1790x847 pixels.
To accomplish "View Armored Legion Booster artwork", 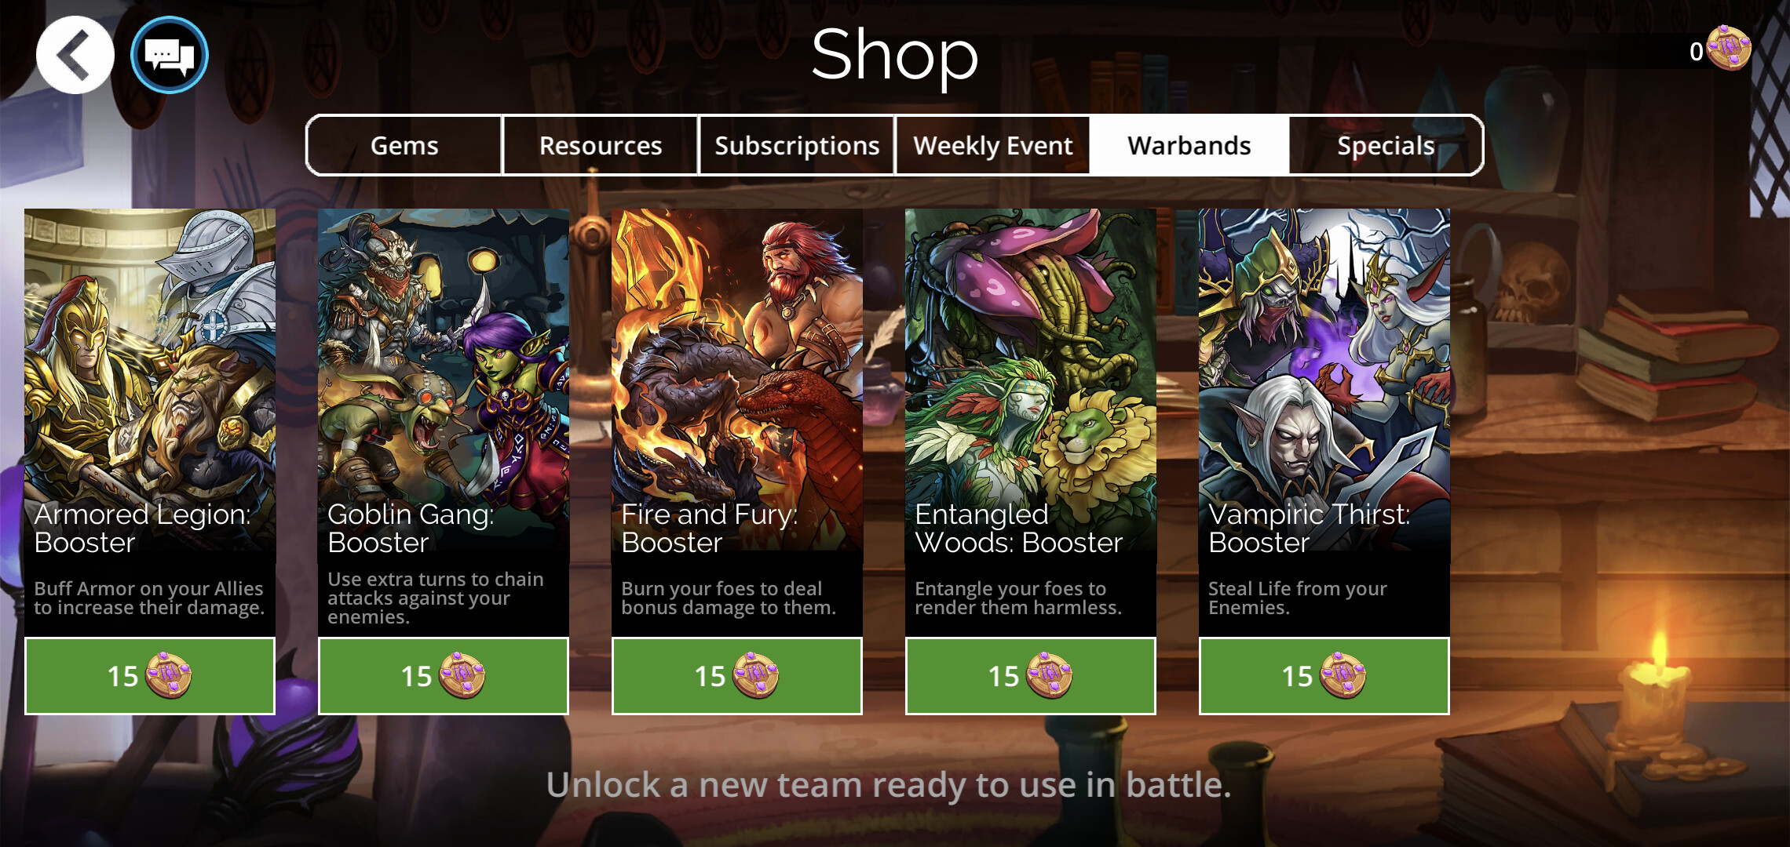I will click(150, 380).
